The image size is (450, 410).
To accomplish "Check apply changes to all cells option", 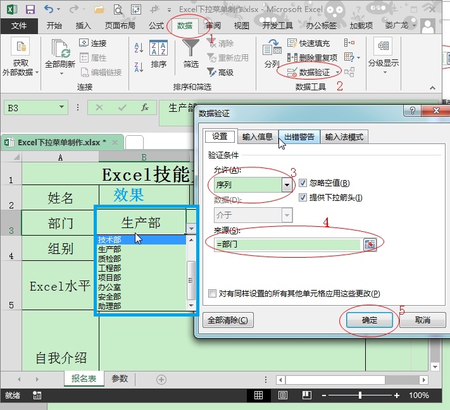I will click(x=213, y=293).
